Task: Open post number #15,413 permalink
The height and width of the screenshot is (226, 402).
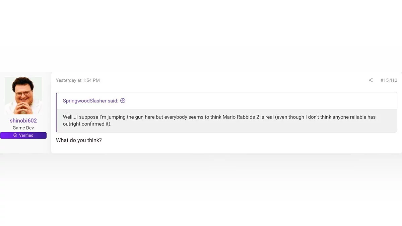Action: point(389,80)
